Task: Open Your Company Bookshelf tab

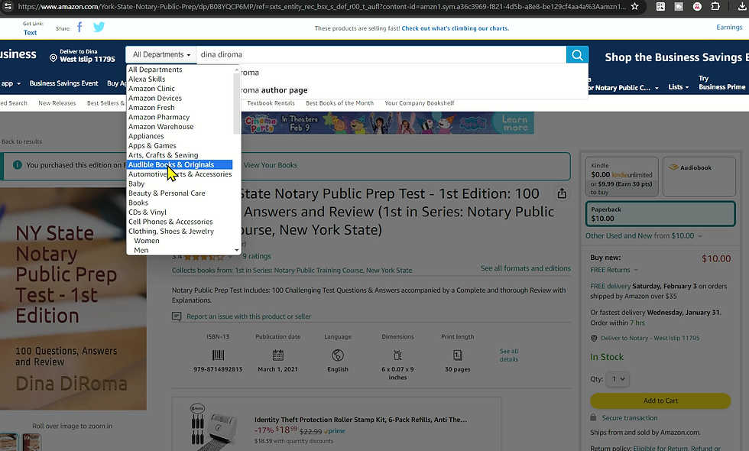Action: point(420,102)
